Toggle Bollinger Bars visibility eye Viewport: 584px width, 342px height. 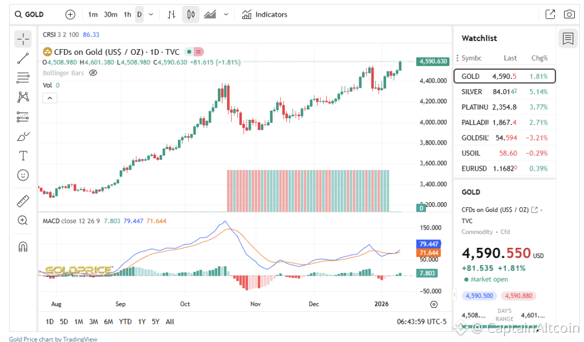point(94,73)
